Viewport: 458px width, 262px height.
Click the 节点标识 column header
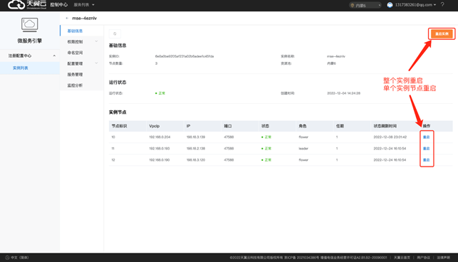click(x=119, y=126)
